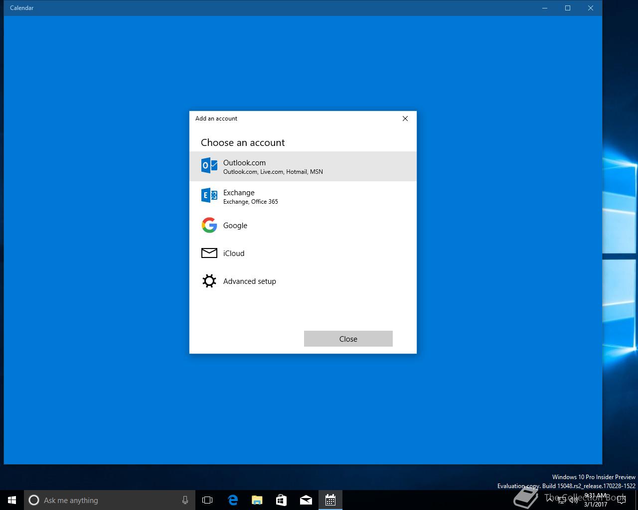The image size is (638, 510).
Task: Activate the Cortana microphone
Action: [x=185, y=500]
